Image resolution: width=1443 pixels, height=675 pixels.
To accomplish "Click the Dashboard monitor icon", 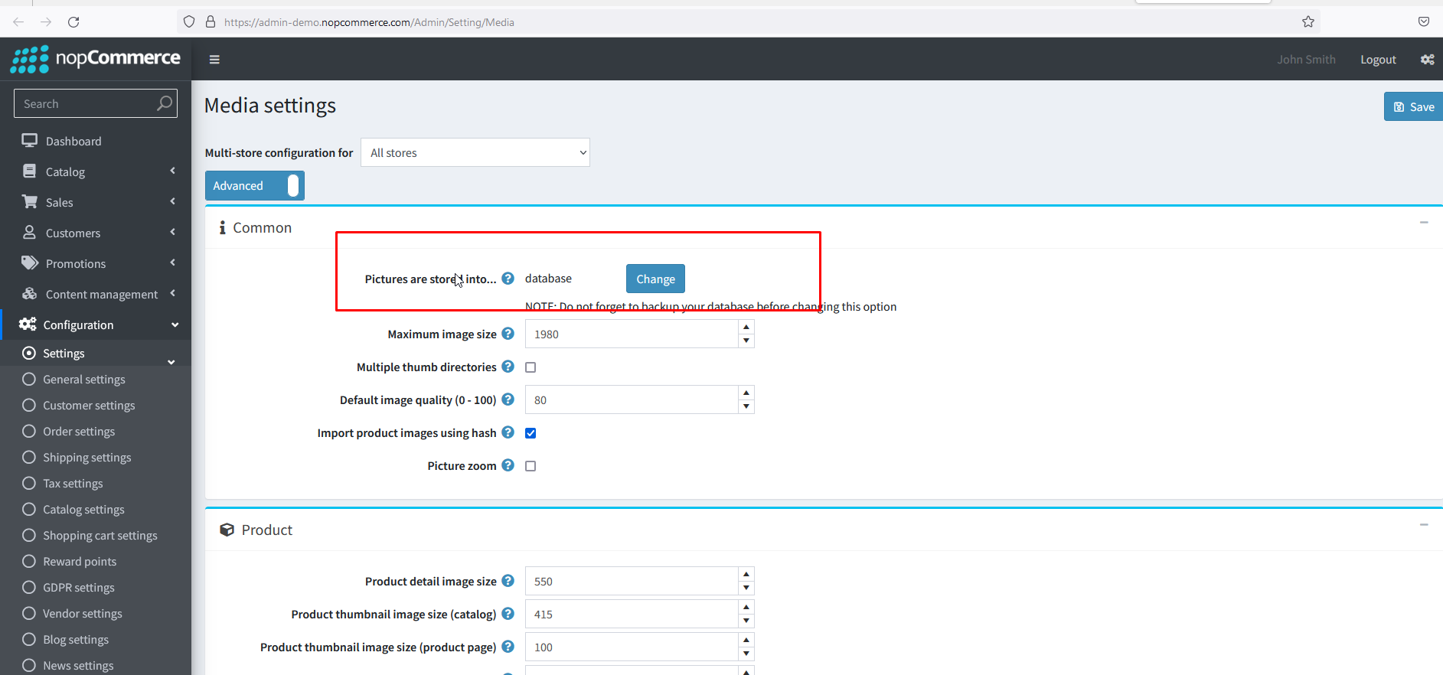I will (29, 141).
